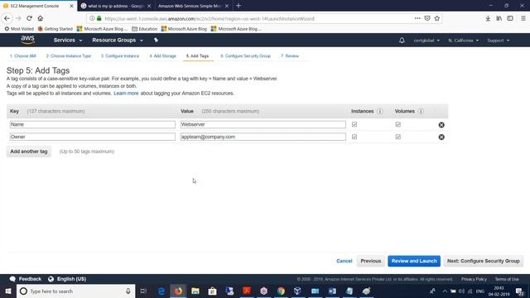Click the Cancel link
Viewport: 530px width, 298px height.
coord(344,261)
